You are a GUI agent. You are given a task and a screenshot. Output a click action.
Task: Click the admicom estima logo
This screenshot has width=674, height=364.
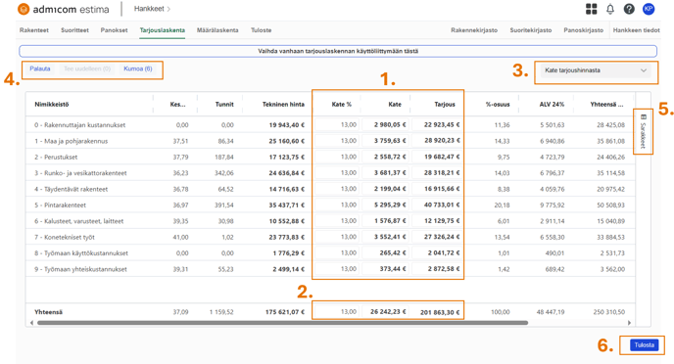63,9
